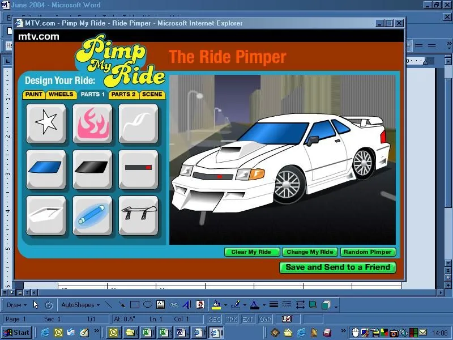Open the Windows Start menu
This screenshot has width=453, height=340.
(16, 332)
